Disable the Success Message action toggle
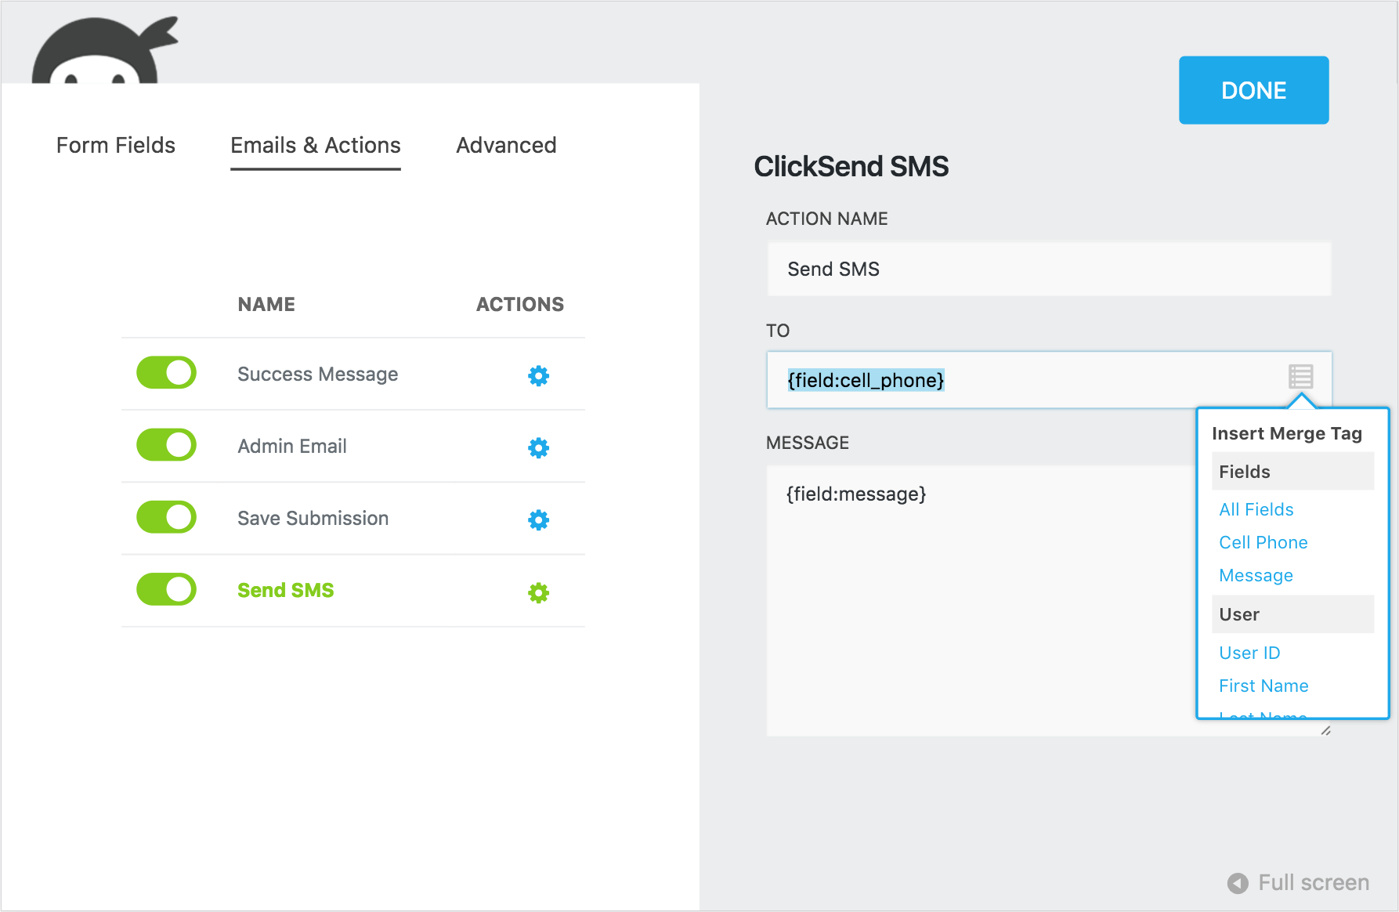 (x=167, y=373)
